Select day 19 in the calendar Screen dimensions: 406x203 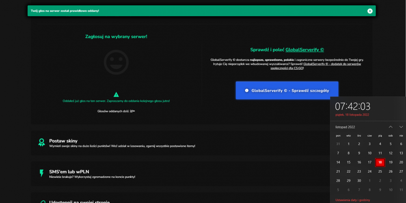coord(391,162)
